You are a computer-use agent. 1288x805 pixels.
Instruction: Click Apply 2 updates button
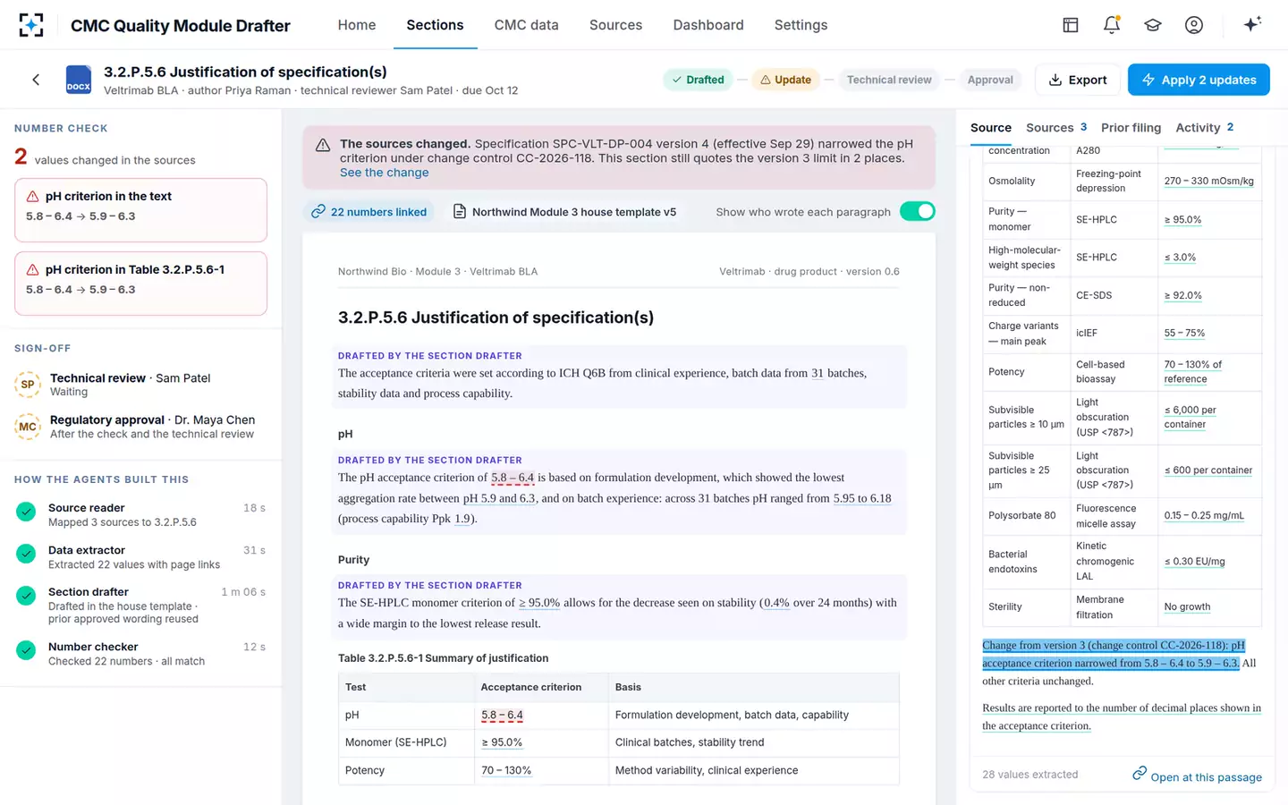[x=1199, y=80]
